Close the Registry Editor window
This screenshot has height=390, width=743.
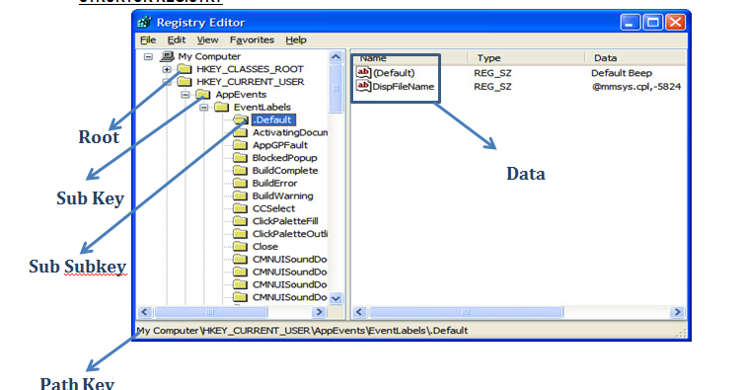675,23
